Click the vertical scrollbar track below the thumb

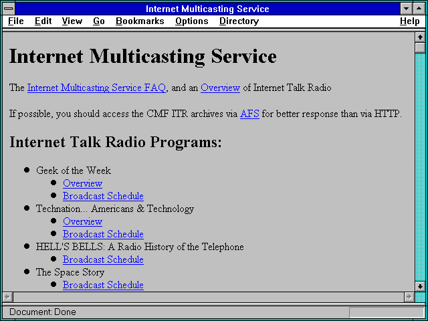point(420,167)
